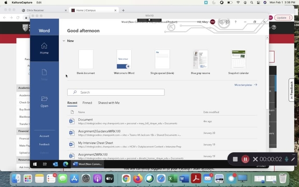This screenshot has width=299, height=187.
Task: Open the Welcome to Word template
Action: coord(124,62)
